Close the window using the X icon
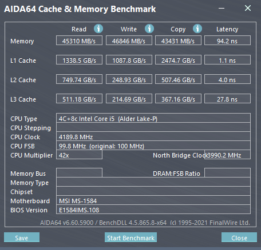The height and width of the screenshot is (250, 261). [x=248, y=8]
